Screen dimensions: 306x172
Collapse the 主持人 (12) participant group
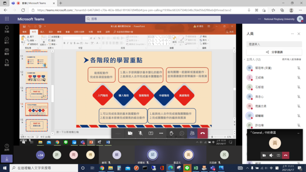click(x=244, y=59)
